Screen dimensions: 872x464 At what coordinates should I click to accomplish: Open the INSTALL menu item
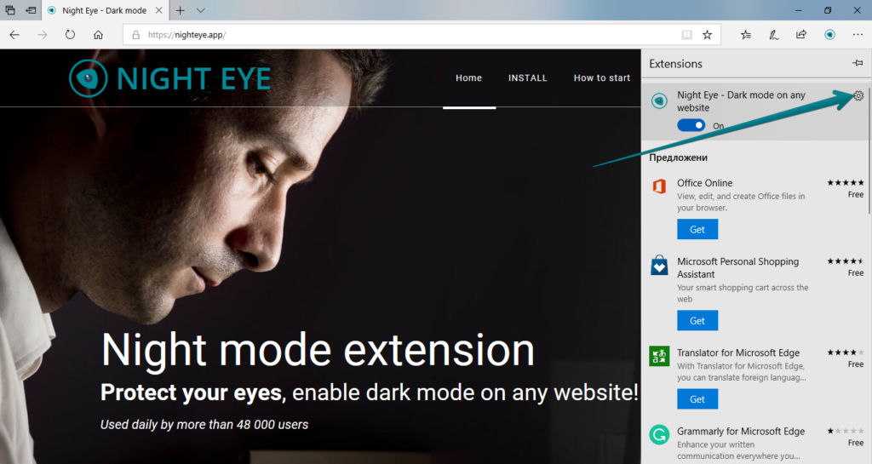click(528, 77)
